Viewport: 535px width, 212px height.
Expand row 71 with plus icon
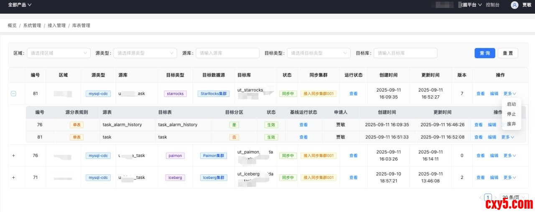coord(13,177)
